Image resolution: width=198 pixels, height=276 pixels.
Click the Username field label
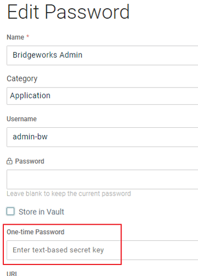[x=21, y=119]
